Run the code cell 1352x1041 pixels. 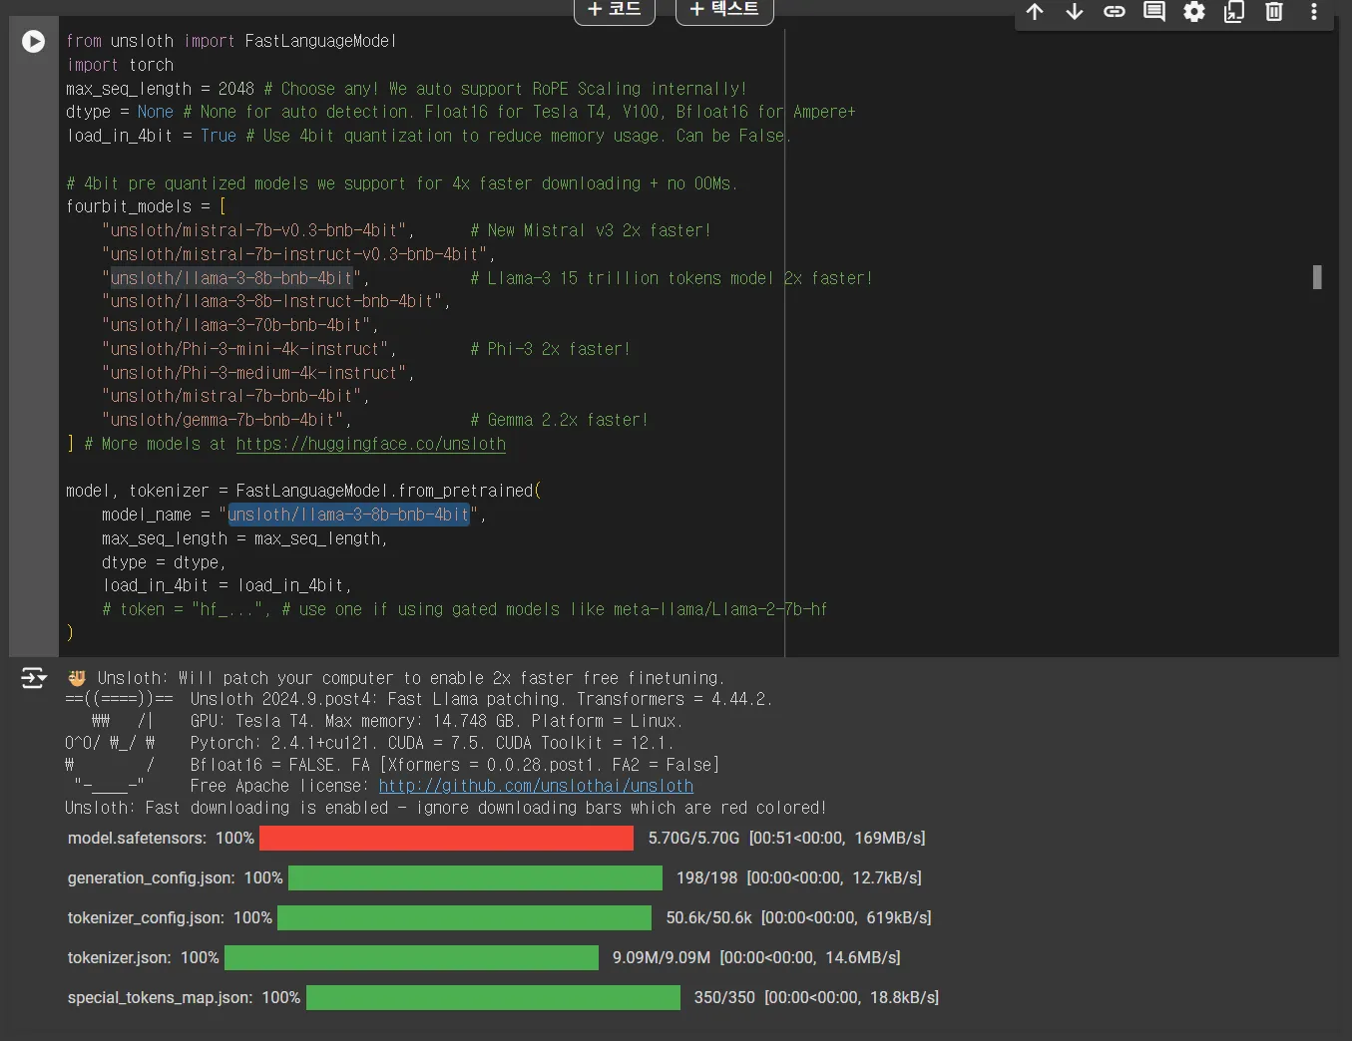(x=33, y=41)
